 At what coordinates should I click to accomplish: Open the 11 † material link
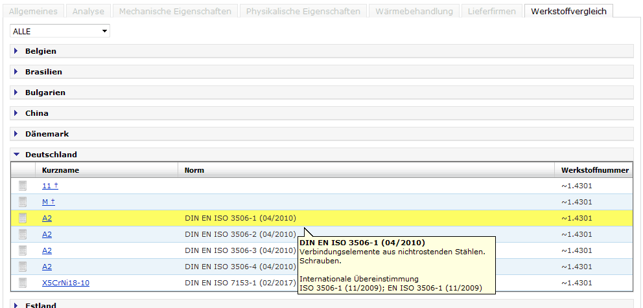click(x=50, y=186)
